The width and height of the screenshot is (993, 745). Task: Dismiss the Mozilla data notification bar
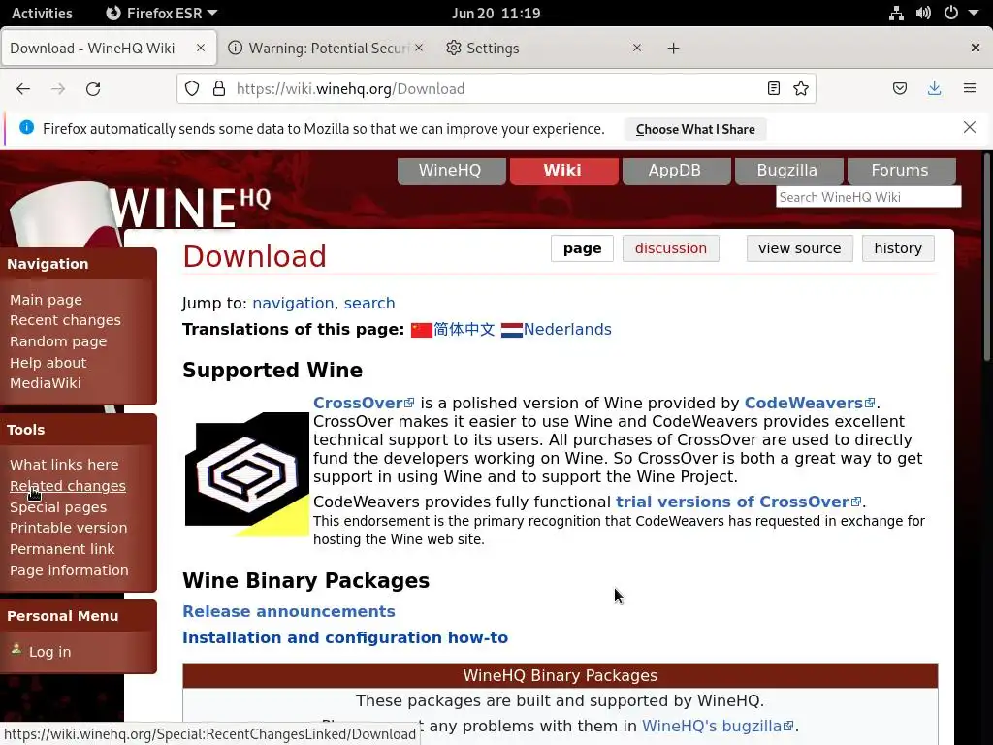click(x=969, y=127)
